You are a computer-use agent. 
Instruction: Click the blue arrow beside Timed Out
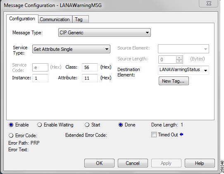(x=181, y=134)
